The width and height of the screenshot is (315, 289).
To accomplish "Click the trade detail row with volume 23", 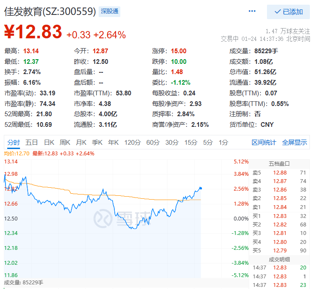I will point(279,285).
